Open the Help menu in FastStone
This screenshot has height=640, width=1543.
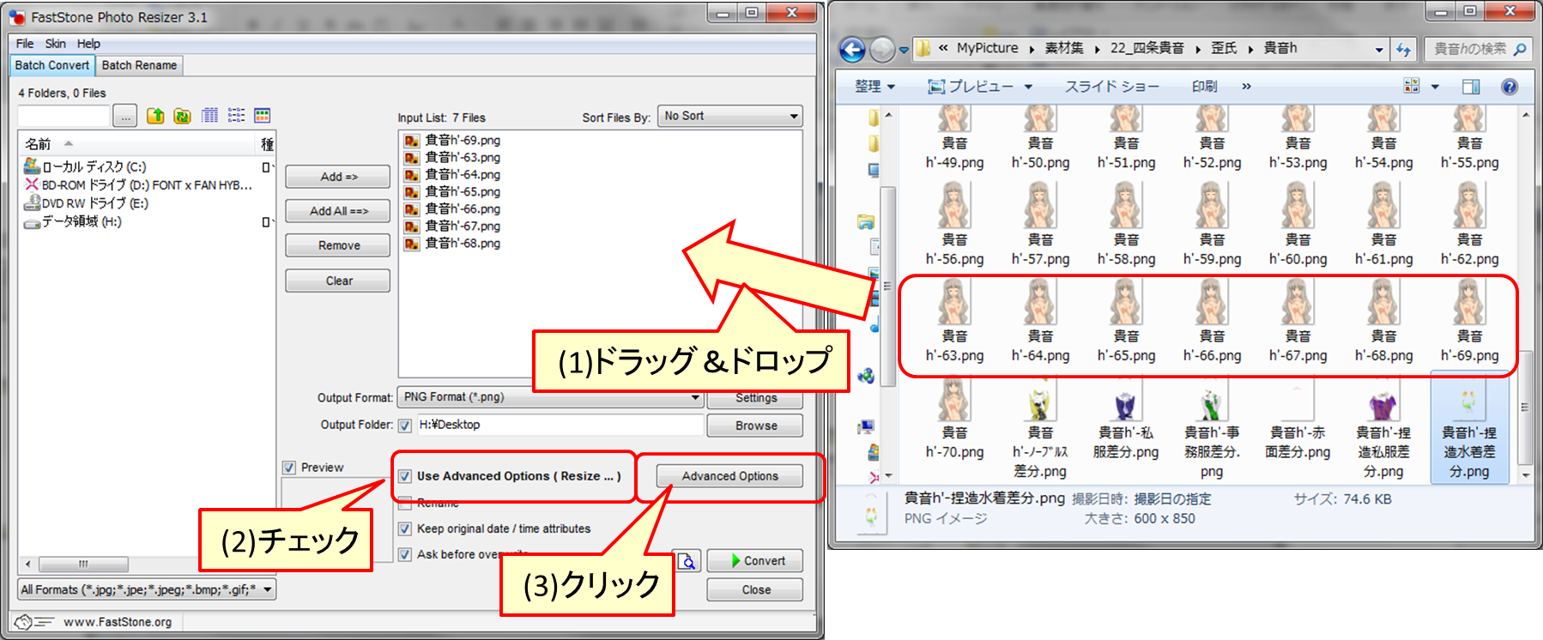coord(88,44)
